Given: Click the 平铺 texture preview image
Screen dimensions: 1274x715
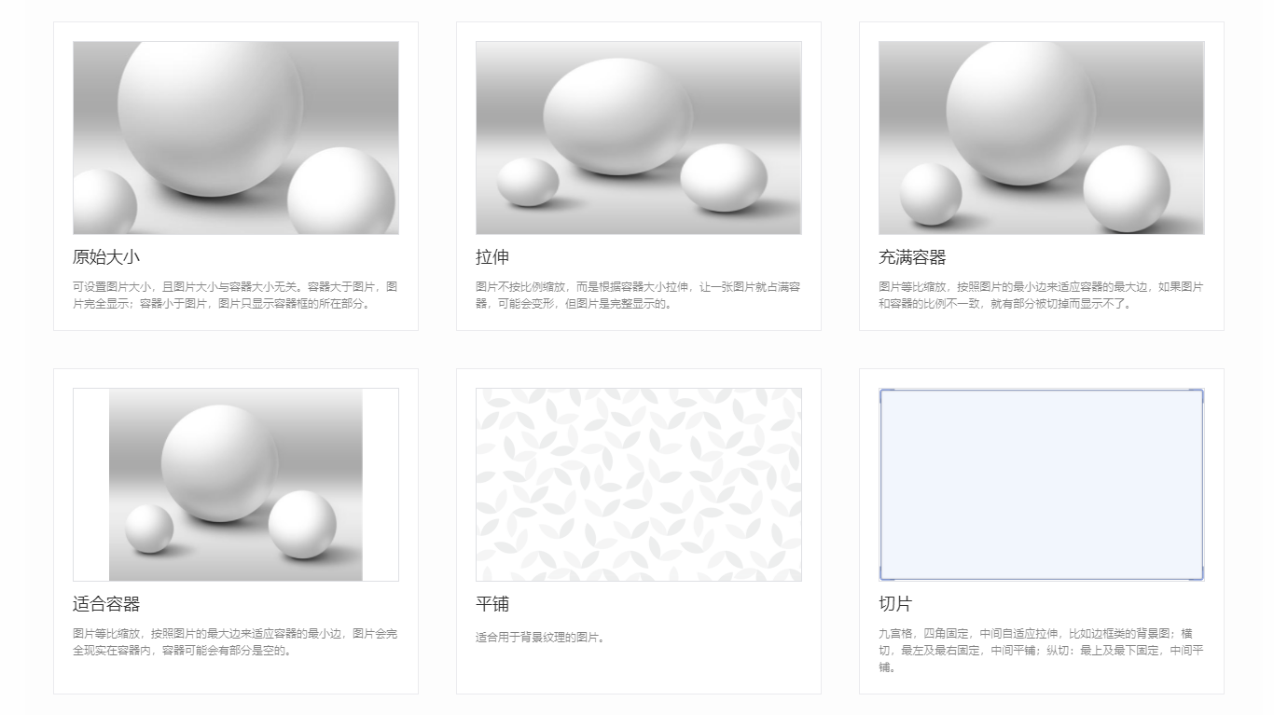Looking at the screenshot, I should coord(639,483).
